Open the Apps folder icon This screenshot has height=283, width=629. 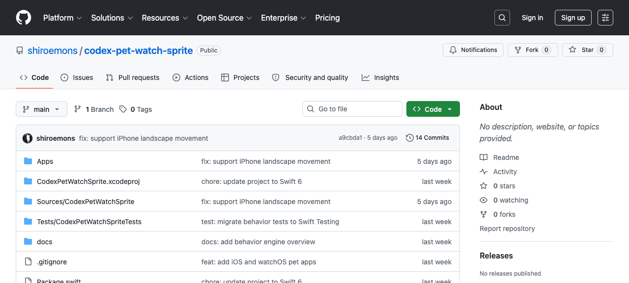pos(28,161)
